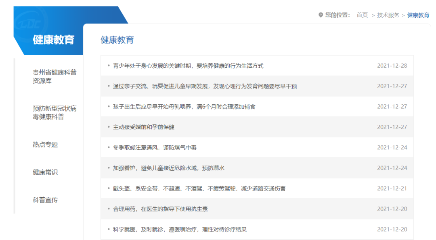Go to 首页 in breadcrumb

coord(362,15)
